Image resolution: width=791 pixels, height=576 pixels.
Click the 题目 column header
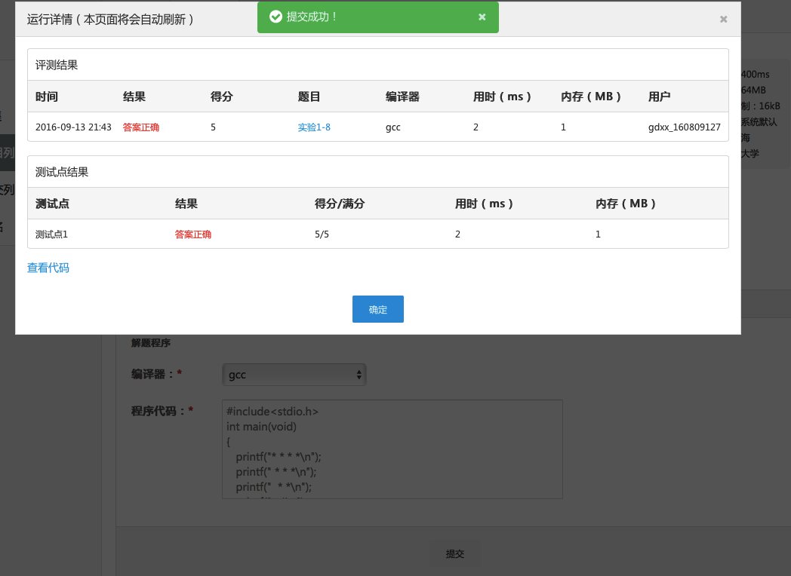[309, 97]
